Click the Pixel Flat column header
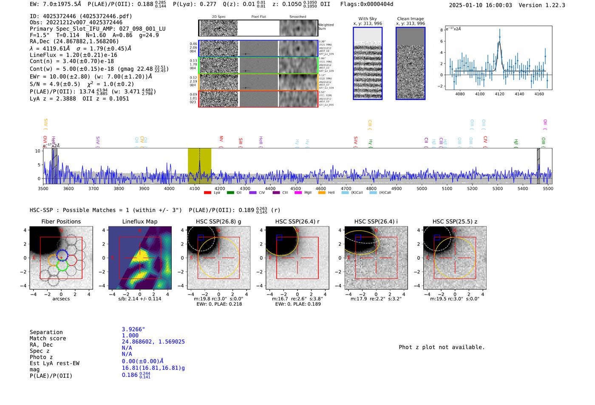595x405 pixels. [258, 17]
